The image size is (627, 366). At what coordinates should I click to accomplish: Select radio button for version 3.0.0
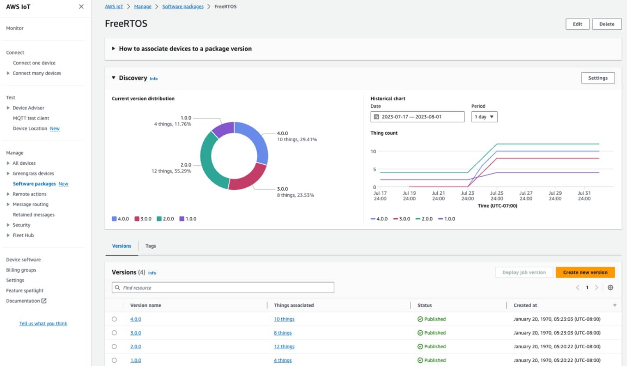tap(114, 333)
